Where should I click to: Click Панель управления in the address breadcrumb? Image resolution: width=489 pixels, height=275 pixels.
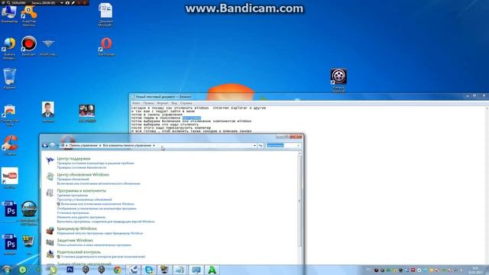tap(83, 145)
